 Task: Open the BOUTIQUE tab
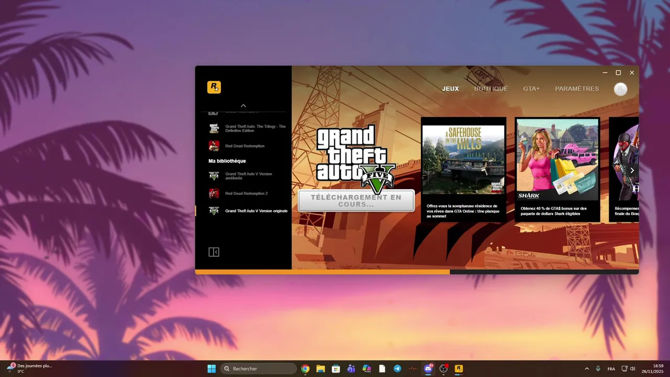pyautogui.click(x=491, y=88)
